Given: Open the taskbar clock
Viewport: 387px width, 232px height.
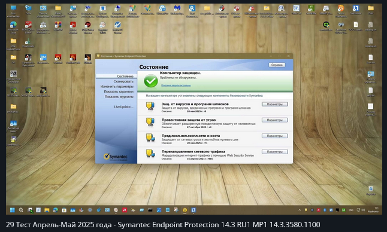Looking at the screenshot, I should pos(373,210).
